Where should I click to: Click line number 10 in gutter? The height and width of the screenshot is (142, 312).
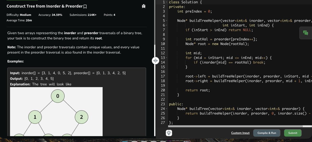coord(163,44)
